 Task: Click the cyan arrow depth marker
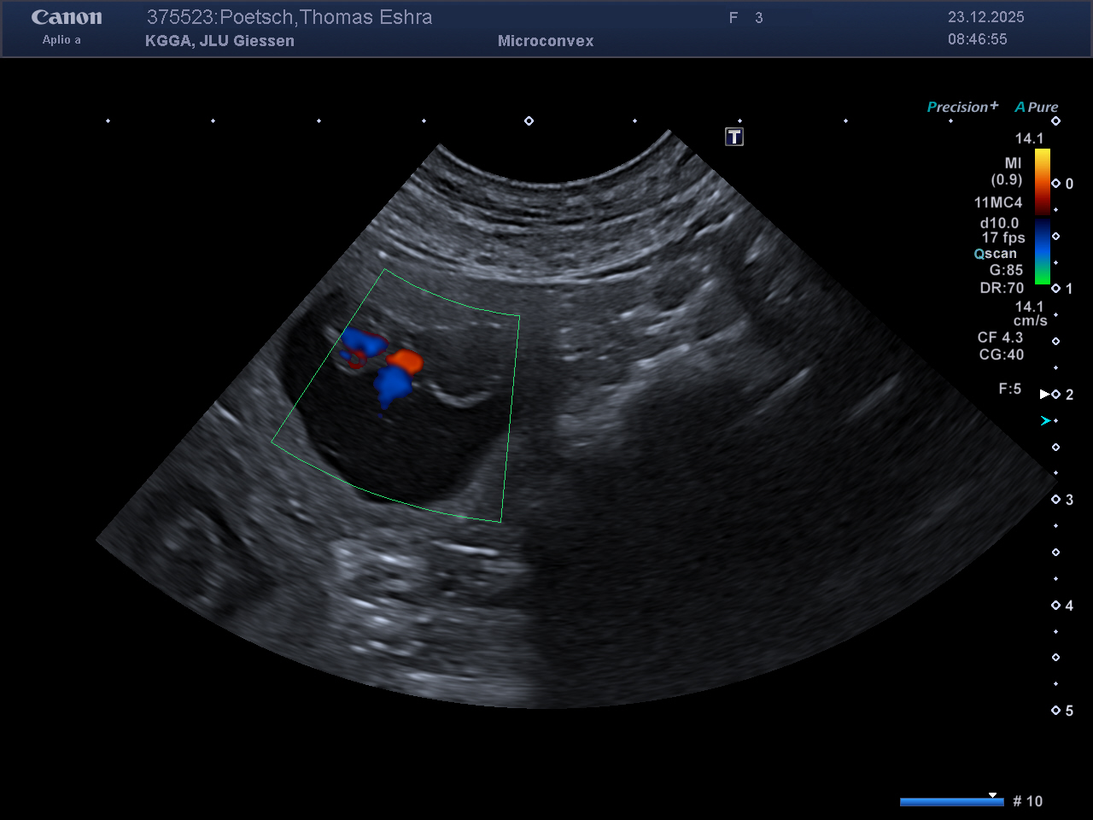coord(1045,421)
